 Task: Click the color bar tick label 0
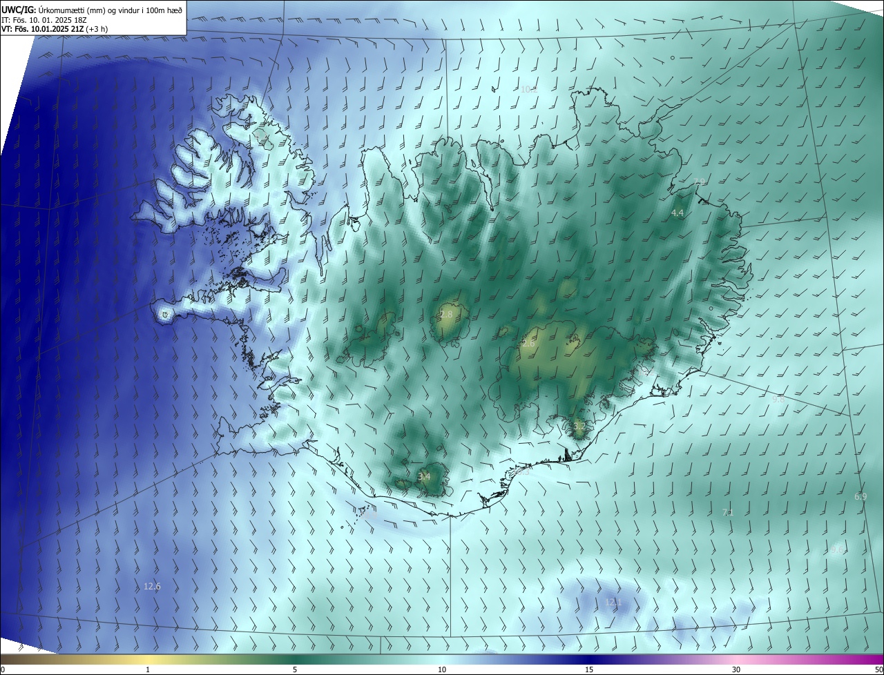[x=3, y=669]
